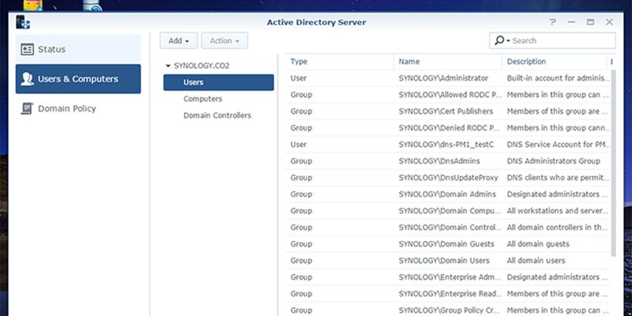Sort by the Description column header
Screen dimensions: 632x316
pyautogui.click(x=555, y=62)
